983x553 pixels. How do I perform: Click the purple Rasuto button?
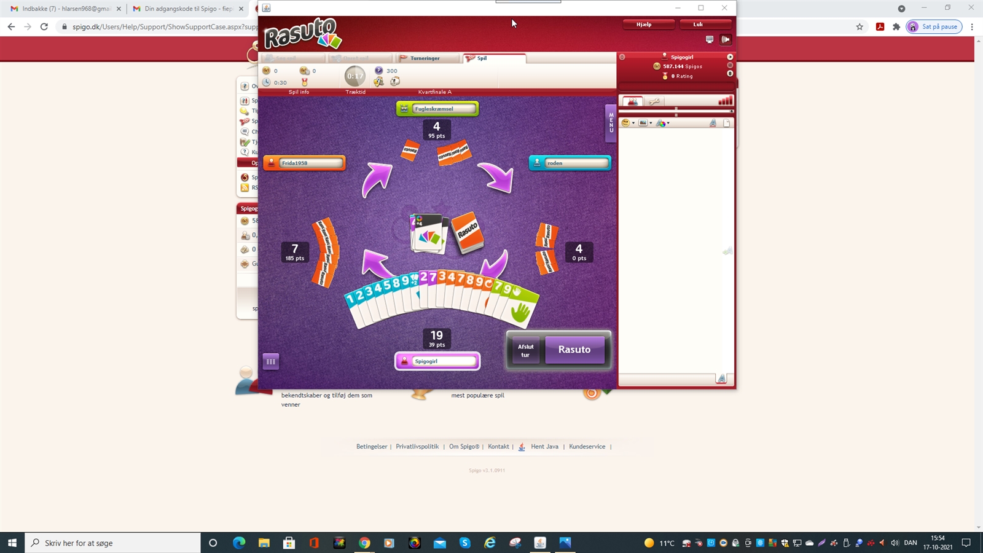click(574, 350)
